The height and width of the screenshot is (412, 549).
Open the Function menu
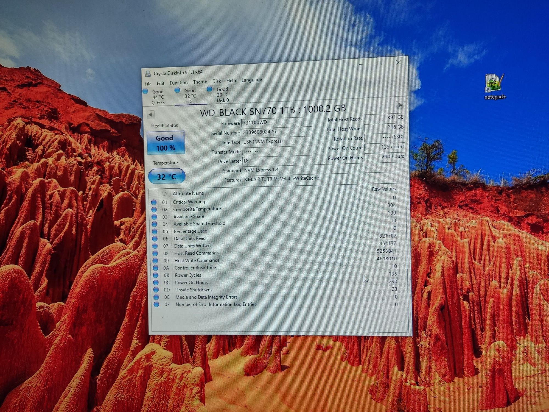tap(178, 83)
